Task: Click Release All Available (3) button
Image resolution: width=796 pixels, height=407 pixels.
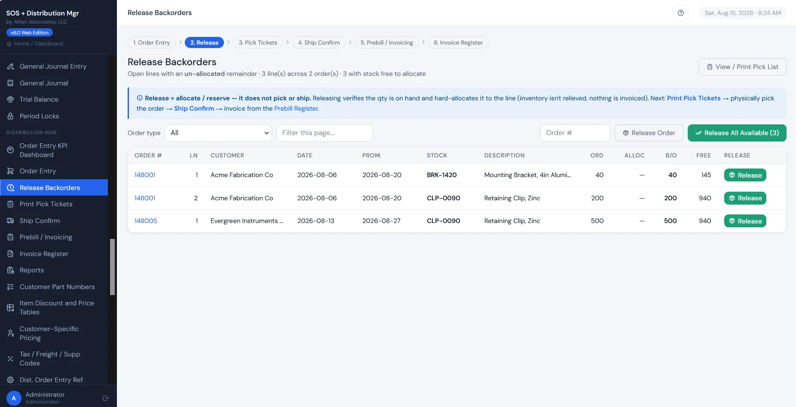Action: 737,133
